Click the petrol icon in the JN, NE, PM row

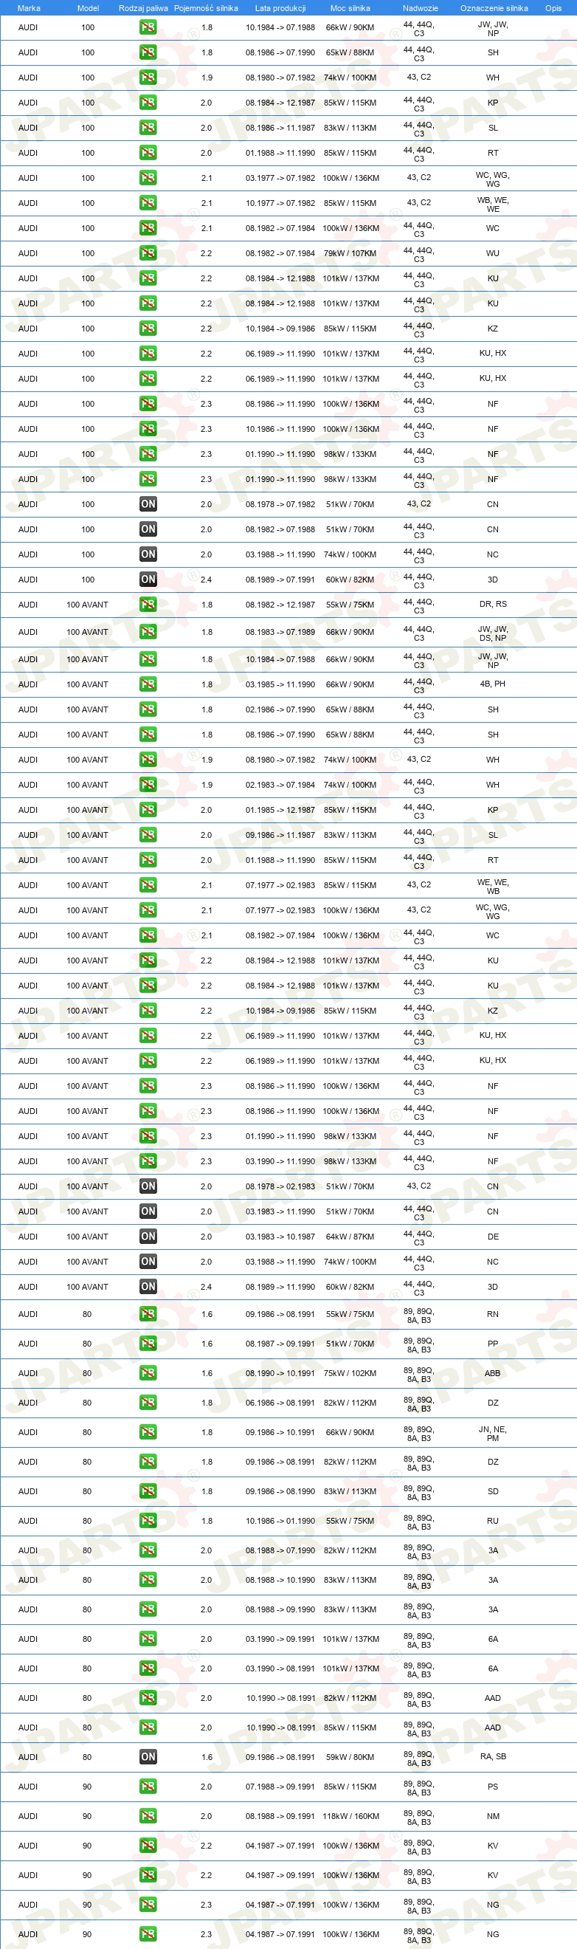(148, 1432)
